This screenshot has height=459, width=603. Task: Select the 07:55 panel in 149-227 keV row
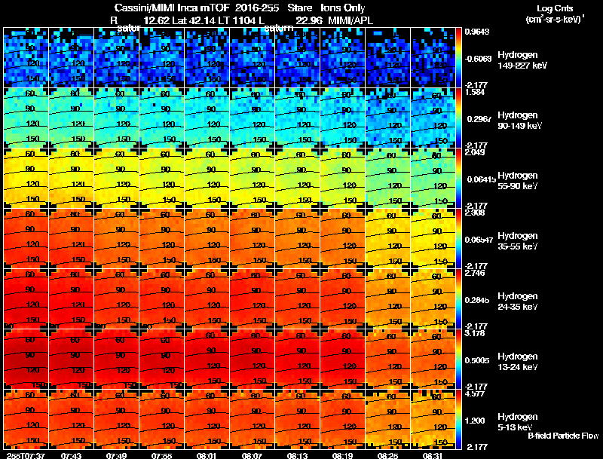tap(161, 58)
